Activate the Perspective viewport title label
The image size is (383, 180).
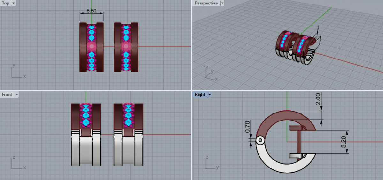pyautogui.click(x=206, y=3)
